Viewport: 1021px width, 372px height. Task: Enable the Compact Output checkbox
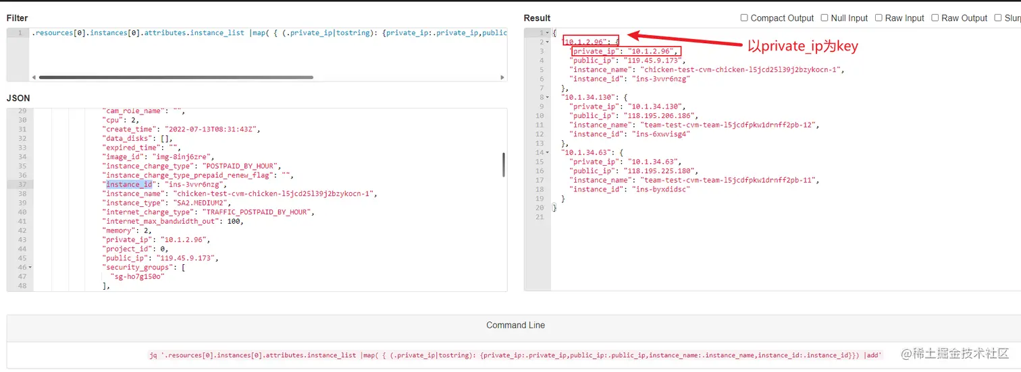coord(744,18)
